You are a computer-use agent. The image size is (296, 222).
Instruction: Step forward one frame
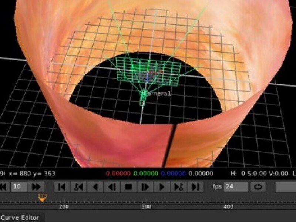pyautogui.click(x=145, y=187)
